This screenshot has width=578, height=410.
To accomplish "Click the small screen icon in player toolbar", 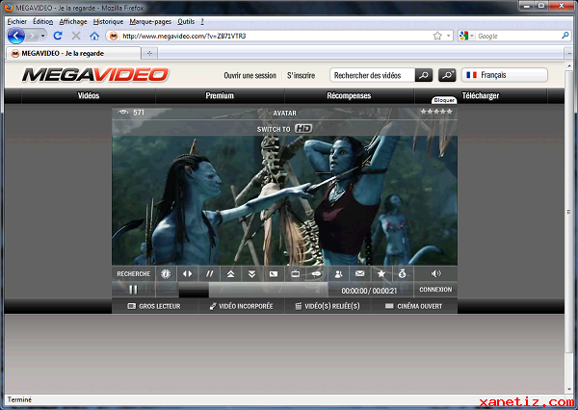I will [274, 273].
